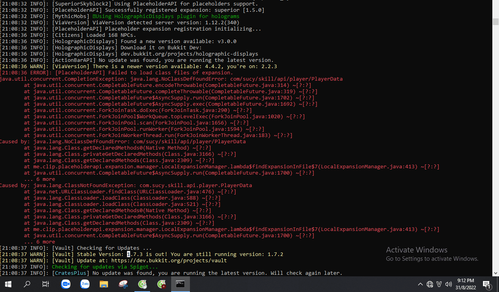Launch Zoom from the taskbar
The height and width of the screenshot is (292, 499).
(x=66, y=284)
